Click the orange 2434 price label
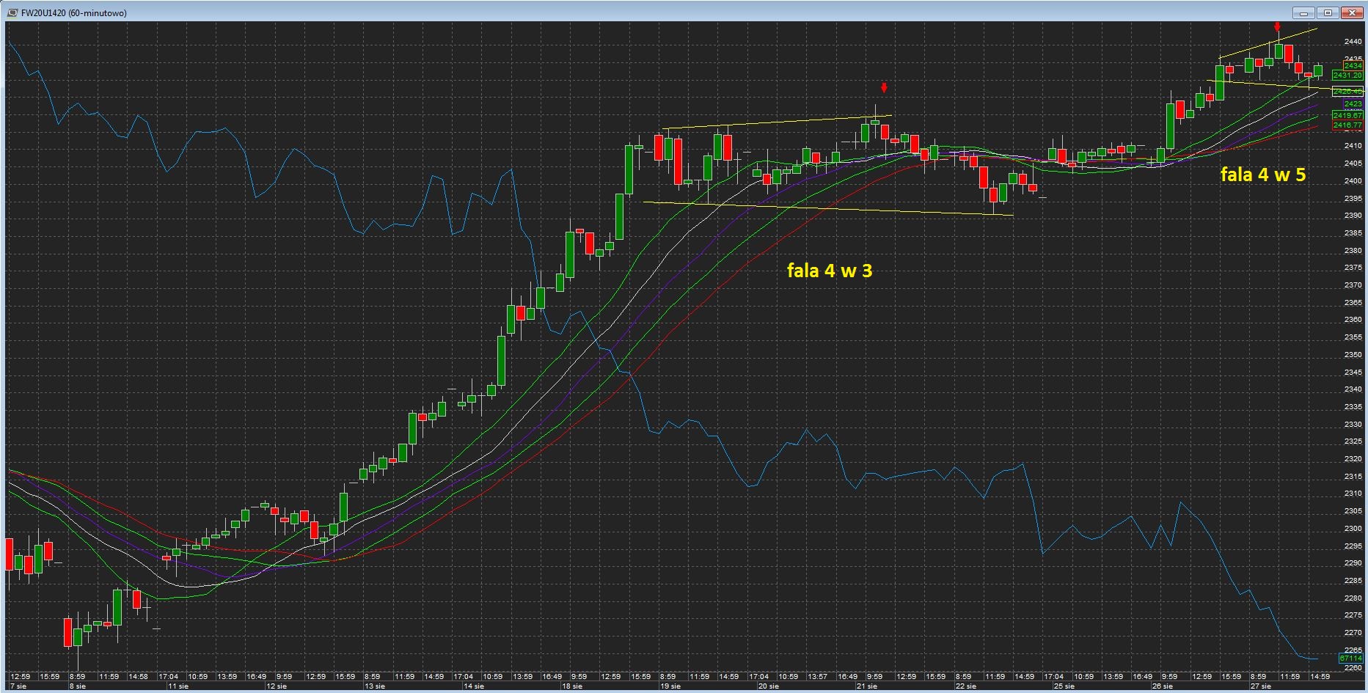Viewport: 1368px width, 693px height. click(1353, 66)
